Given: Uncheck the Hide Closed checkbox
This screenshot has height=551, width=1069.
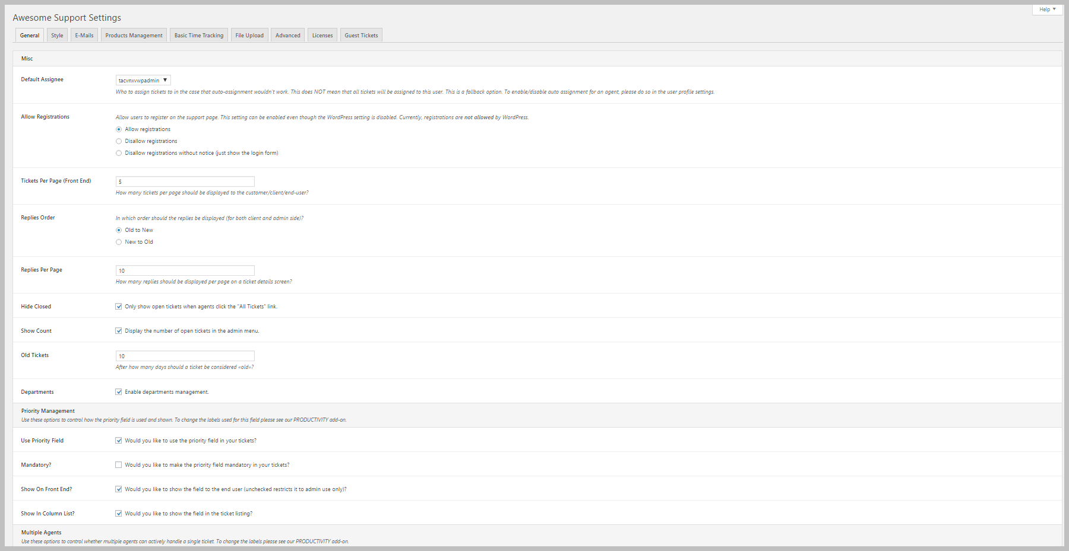Looking at the screenshot, I should 119,307.
